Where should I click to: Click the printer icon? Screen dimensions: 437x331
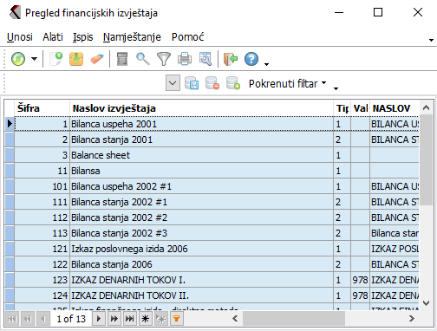[185, 59]
